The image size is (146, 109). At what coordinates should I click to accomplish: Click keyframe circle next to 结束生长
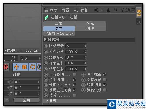46,69
